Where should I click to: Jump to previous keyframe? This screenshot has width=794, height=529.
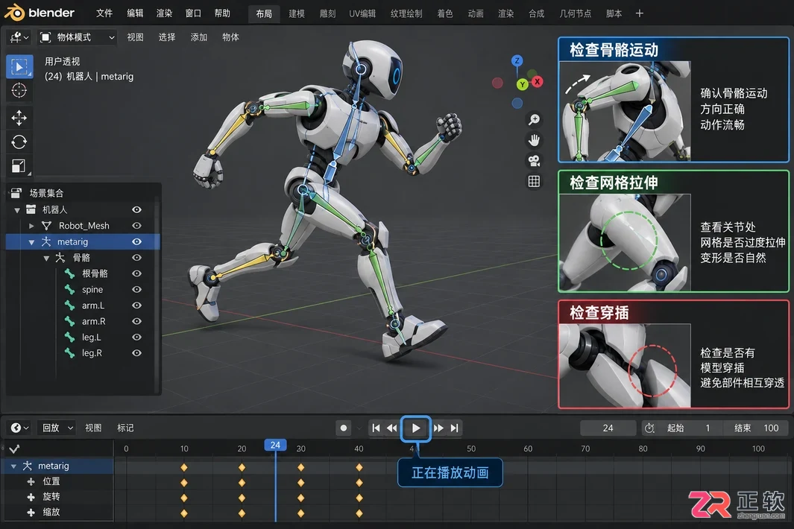click(392, 428)
